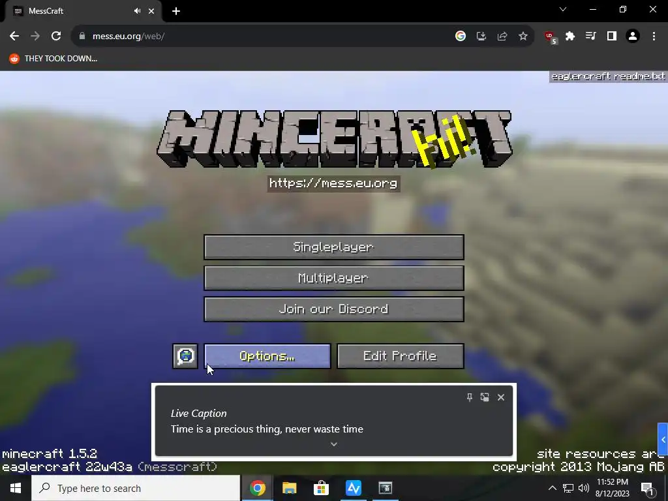The width and height of the screenshot is (668, 501).
Task: Open the blue waveform app on the taskbar
Action: click(x=353, y=488)
